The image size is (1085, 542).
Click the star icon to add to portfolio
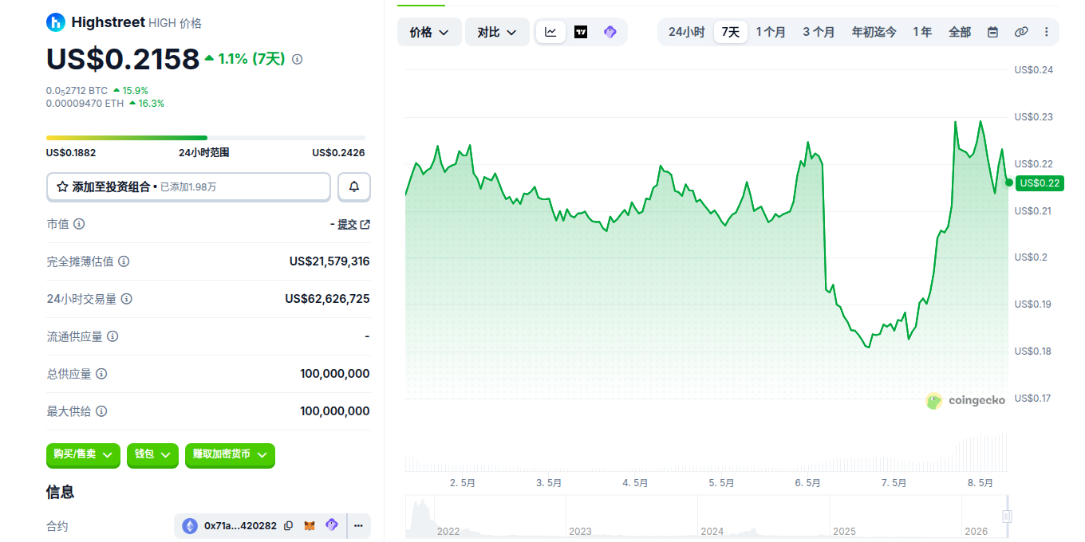point(62,187)
